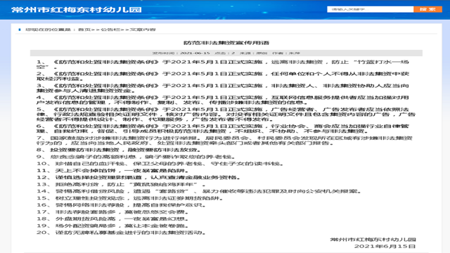The height and width of the screenshot is (253, 450).
Task: Click slogan item 8 投资要防非法集资
Action: pos(118,150)
